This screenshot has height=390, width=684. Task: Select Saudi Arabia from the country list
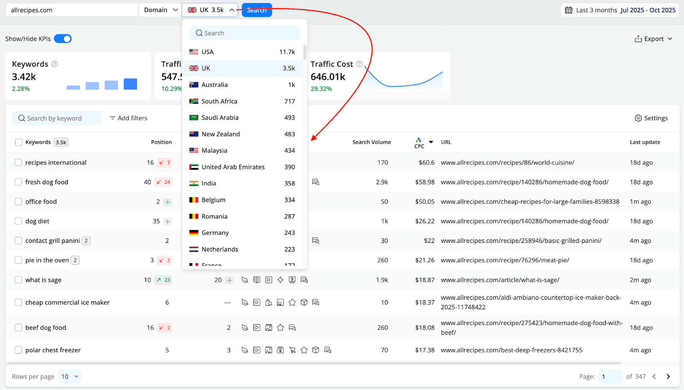(242, 118)
